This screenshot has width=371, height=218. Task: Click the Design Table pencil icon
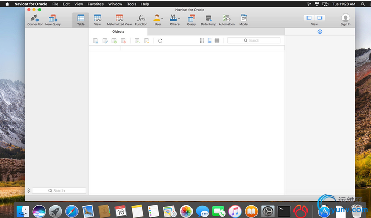click(105, 41)
